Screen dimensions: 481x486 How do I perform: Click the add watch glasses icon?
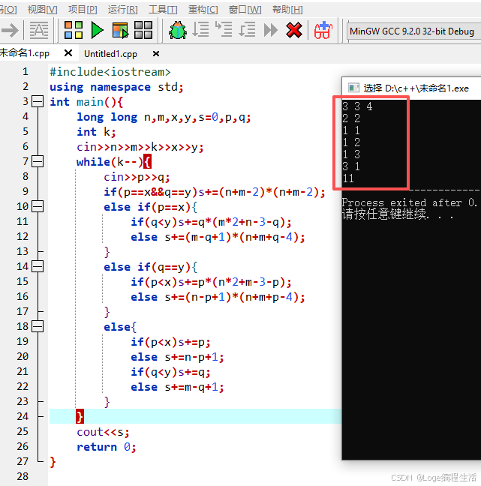[x=323, y=30]
